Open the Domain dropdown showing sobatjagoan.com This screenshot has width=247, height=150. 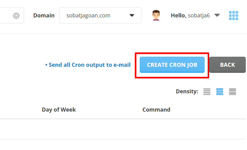pyautogui.click(x=100, y=16)
